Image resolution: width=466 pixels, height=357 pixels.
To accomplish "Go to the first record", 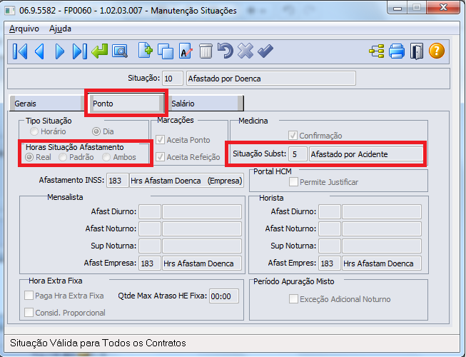I will tap(20, 51).
